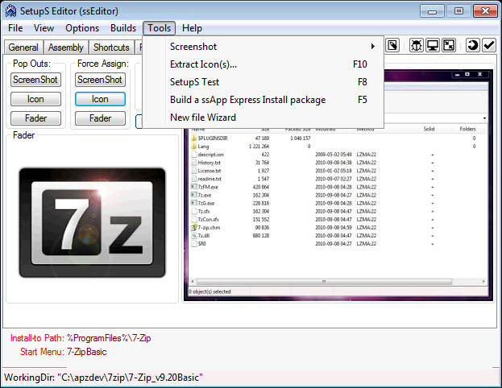Click Pop Outs ScreenShot button
The image size is (502, 388).
[x=35, y=80]
